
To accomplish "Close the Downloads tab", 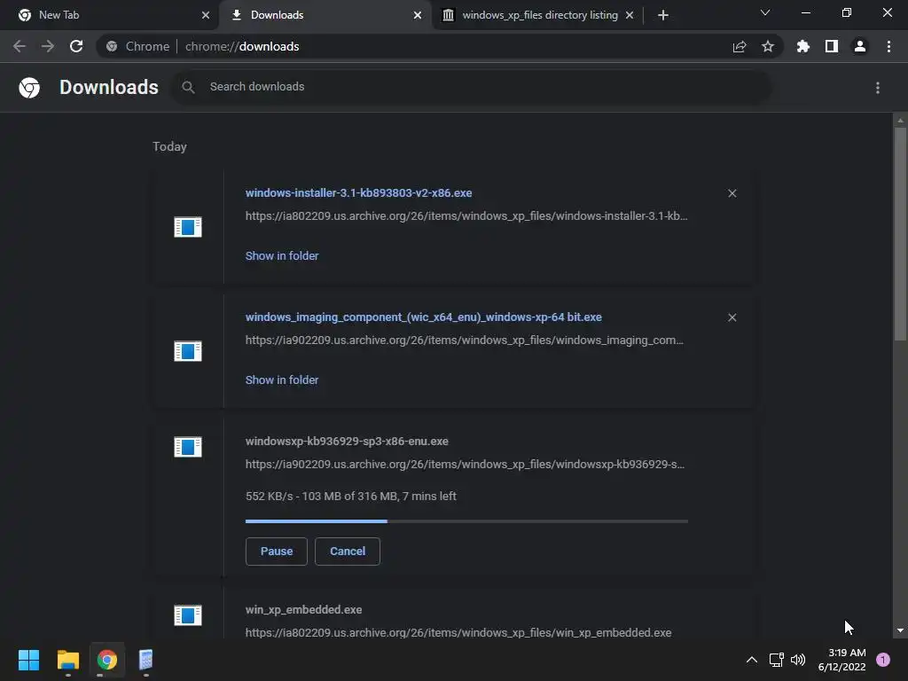I will coord(418,15).
